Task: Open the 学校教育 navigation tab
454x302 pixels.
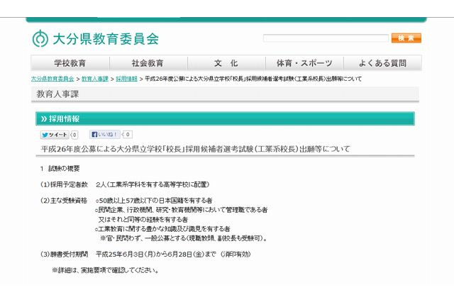Action: (70, 63)
